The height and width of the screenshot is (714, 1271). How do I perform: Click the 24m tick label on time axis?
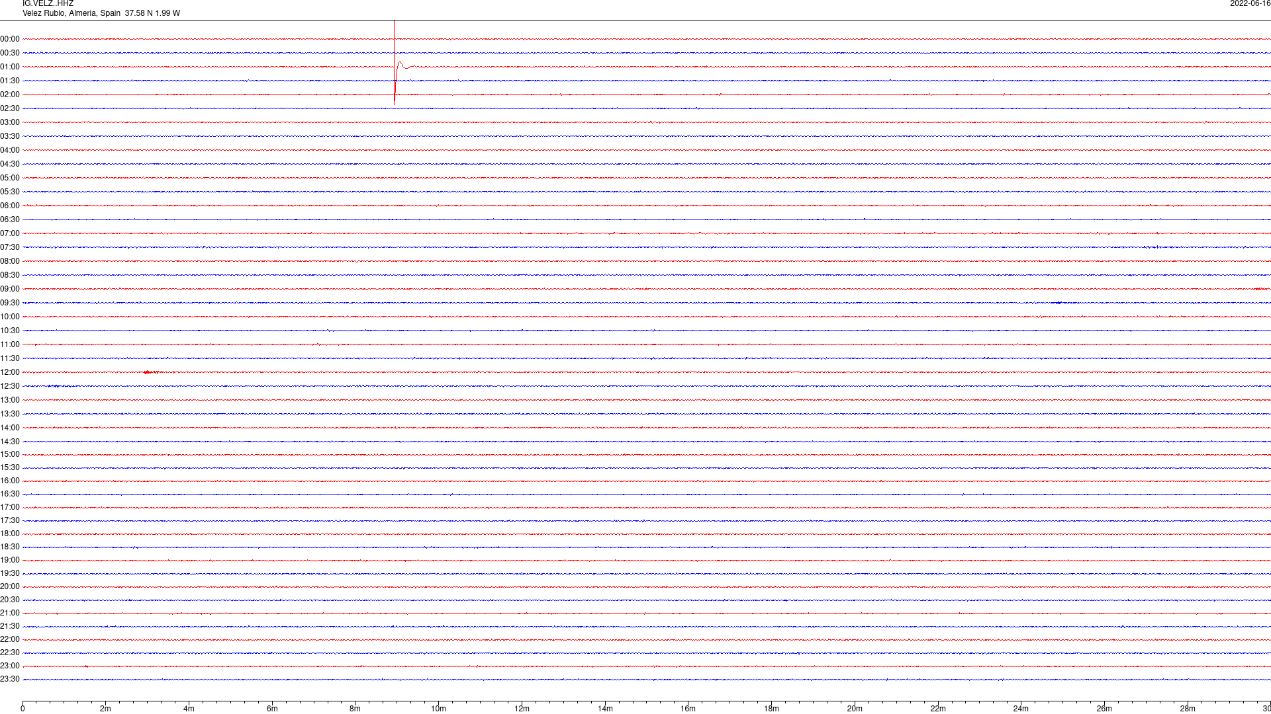tap(1021, 709)
